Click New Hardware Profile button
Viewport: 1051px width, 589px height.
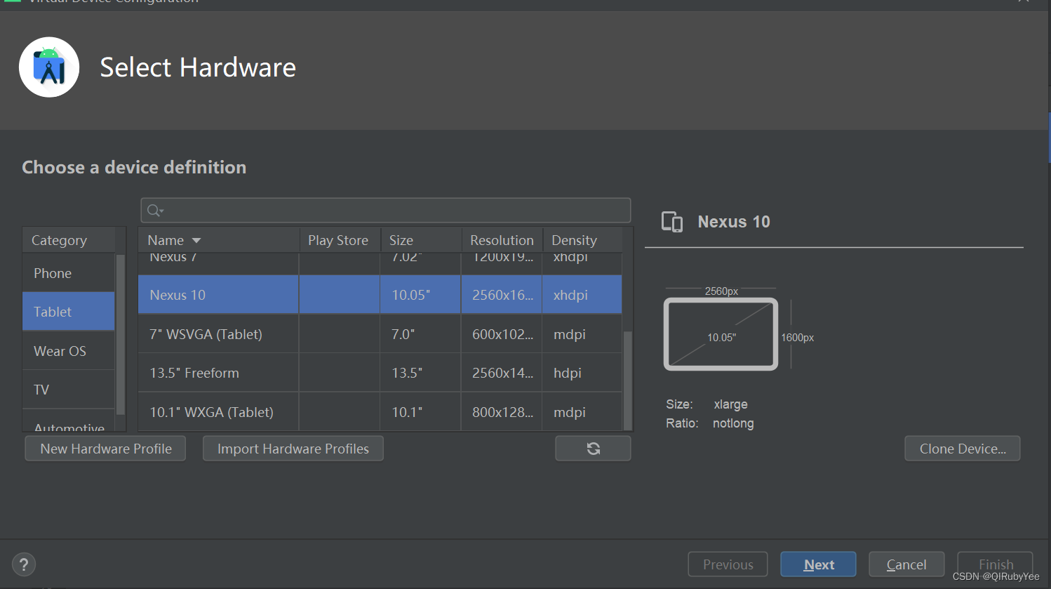click(x=105, y=449)
